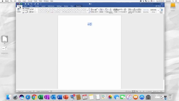Image resolution: width=179 pixels, height=101 pixels.
Task: Click the Page 1 of 1 indicator
Action: 21,91
